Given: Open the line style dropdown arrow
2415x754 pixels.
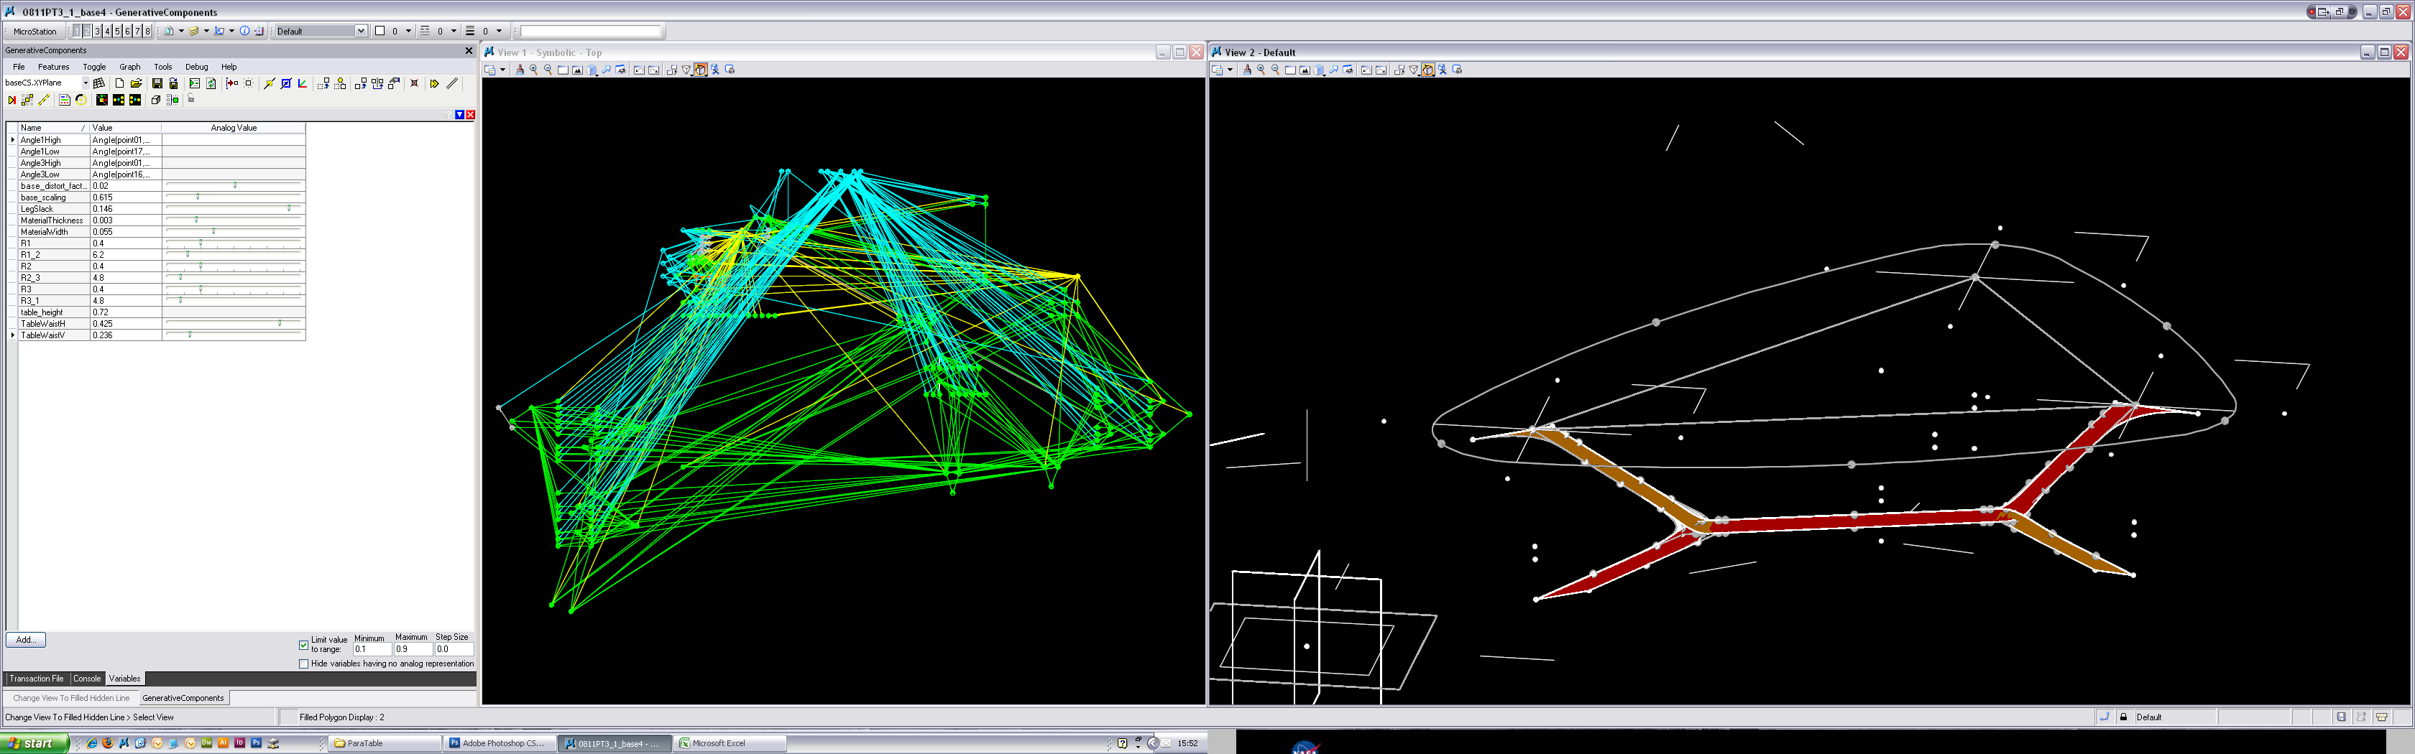Looking at the screenshot, I should (454, 32).
